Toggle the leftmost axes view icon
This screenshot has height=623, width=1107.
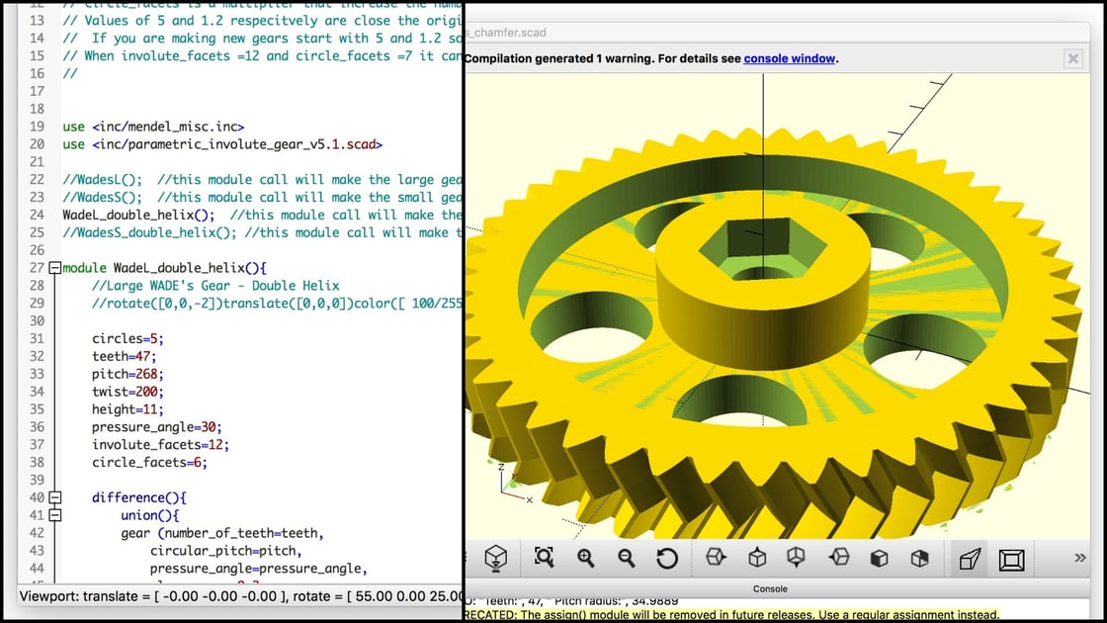(x=496, y=558)
